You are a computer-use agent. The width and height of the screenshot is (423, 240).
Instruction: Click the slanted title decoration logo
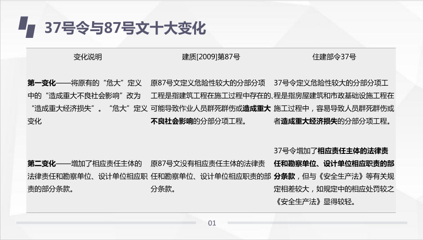pos(27,27)
